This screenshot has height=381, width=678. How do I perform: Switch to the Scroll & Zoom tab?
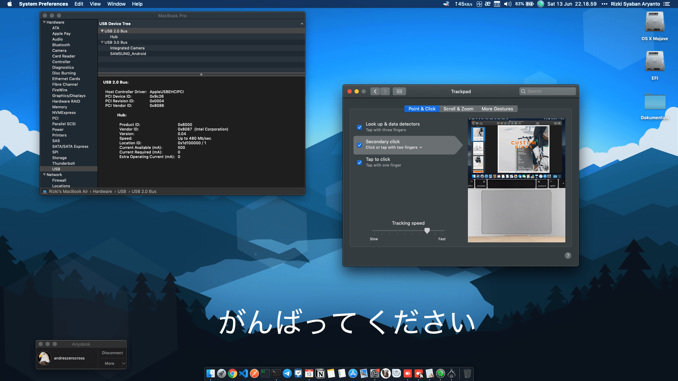(458, 109)
